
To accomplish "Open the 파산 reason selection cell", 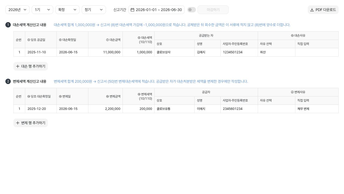I will tap(277, 52).
